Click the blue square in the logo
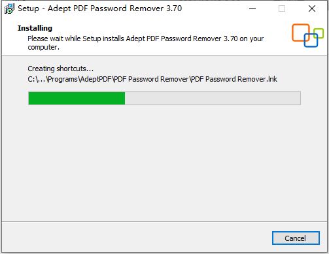The width and height of the screenshot is (329, 254). coord(311,40)
